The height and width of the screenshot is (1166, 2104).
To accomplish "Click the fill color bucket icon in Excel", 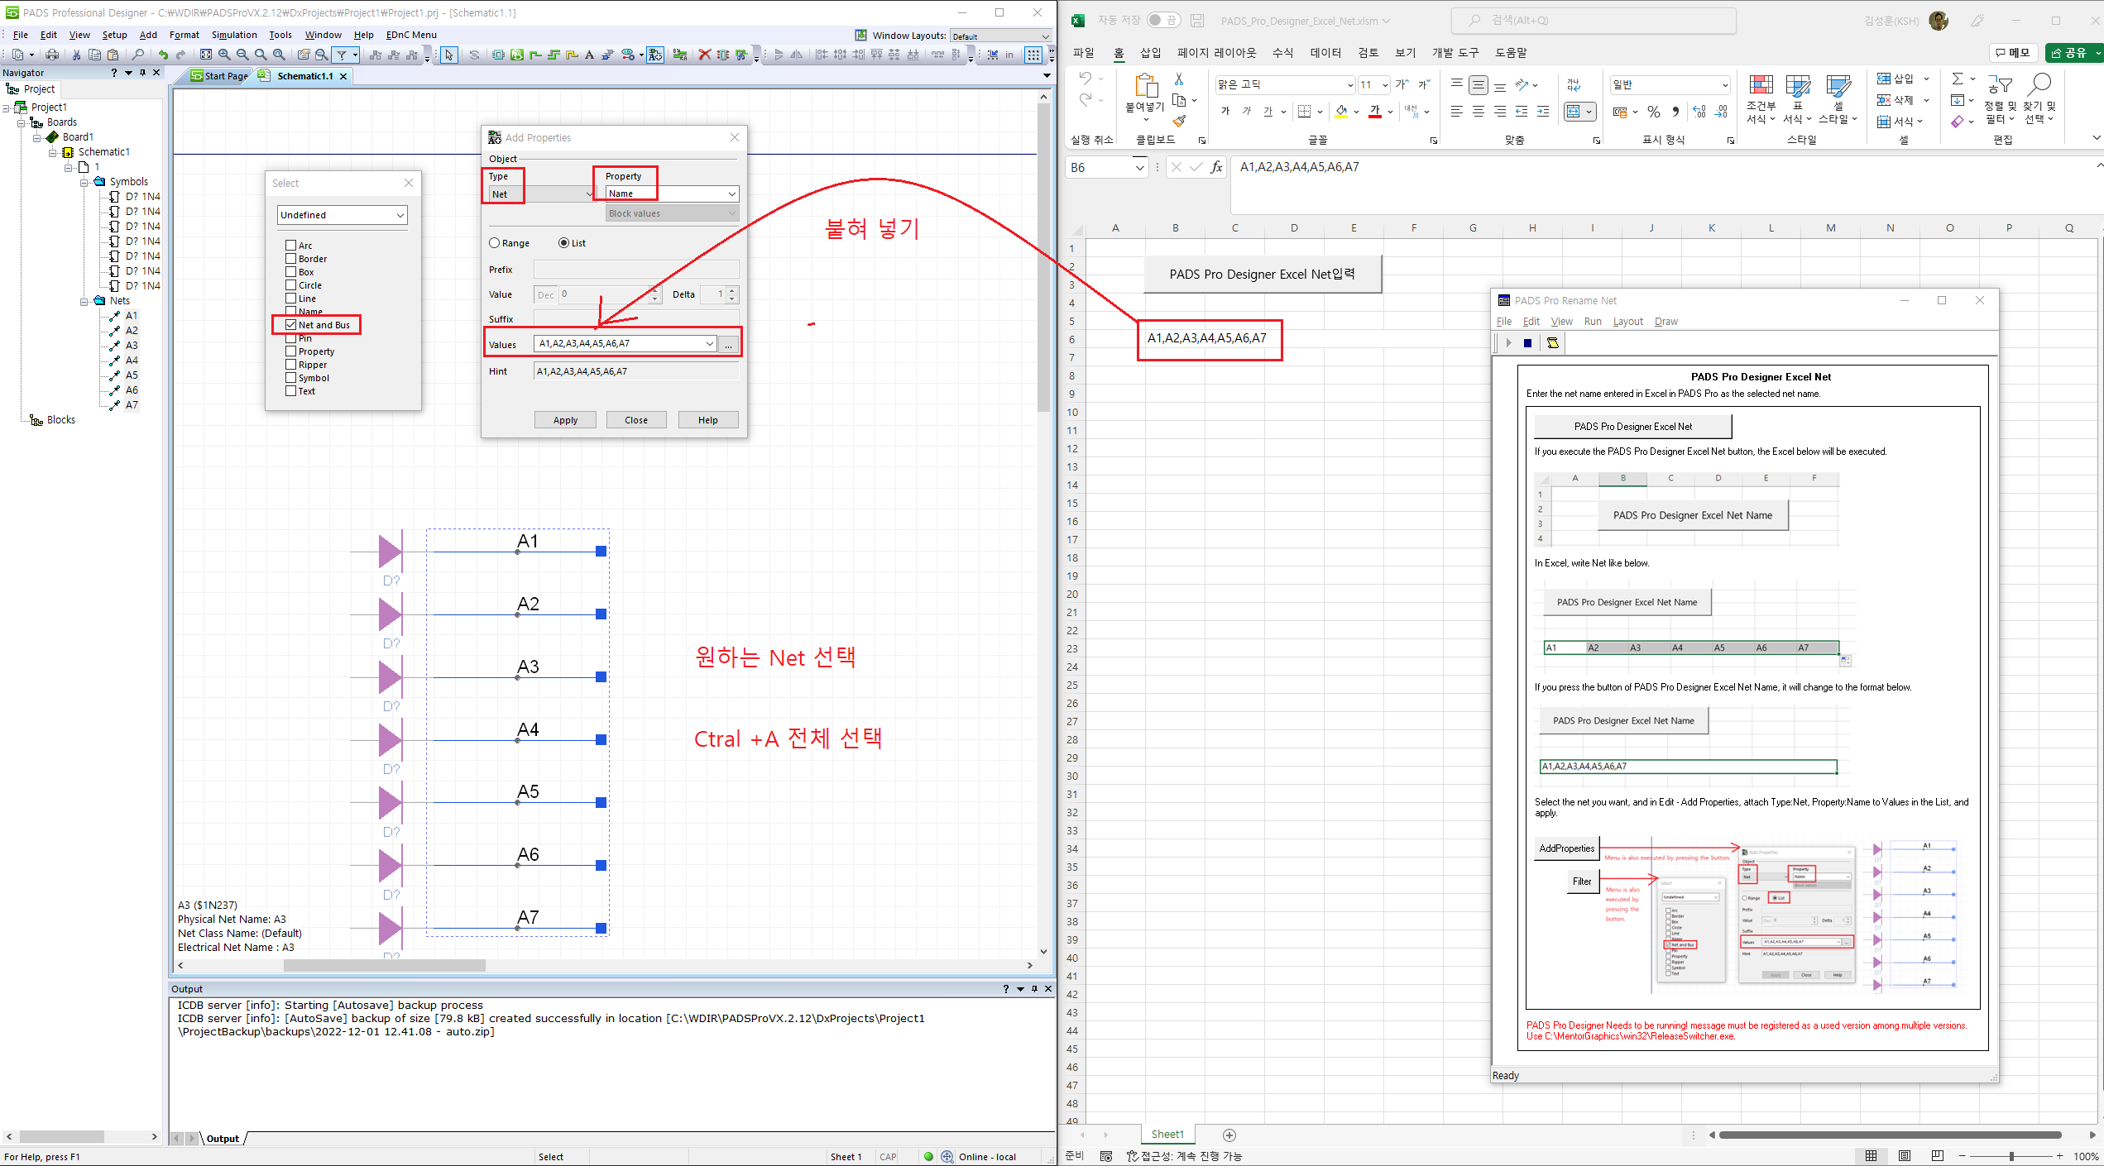I will 1341,112.
